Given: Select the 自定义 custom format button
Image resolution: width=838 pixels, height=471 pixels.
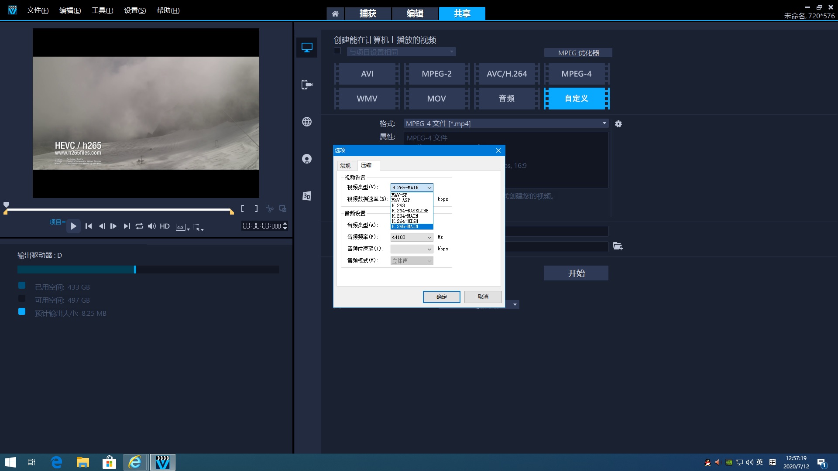Looking at the screenshot, I should pyautogui.click(x=577, y=99).
